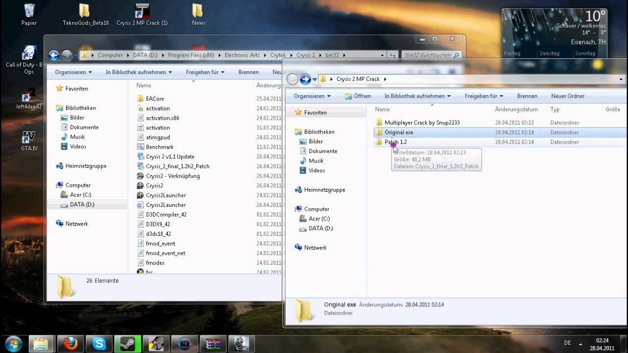Click back arrow in bin32 window
The image size is (628, 353).
coord(54,55)
